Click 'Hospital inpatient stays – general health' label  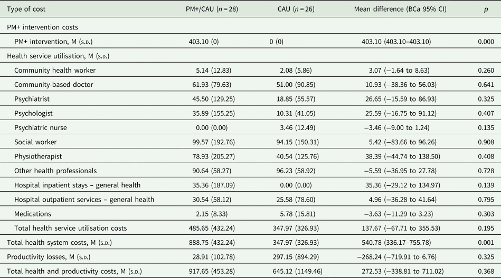tap(80, 185)
